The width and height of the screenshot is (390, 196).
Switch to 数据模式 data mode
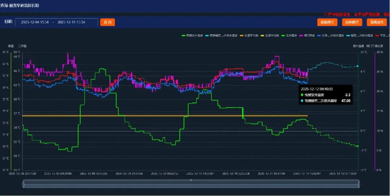(x=327, y=22)
